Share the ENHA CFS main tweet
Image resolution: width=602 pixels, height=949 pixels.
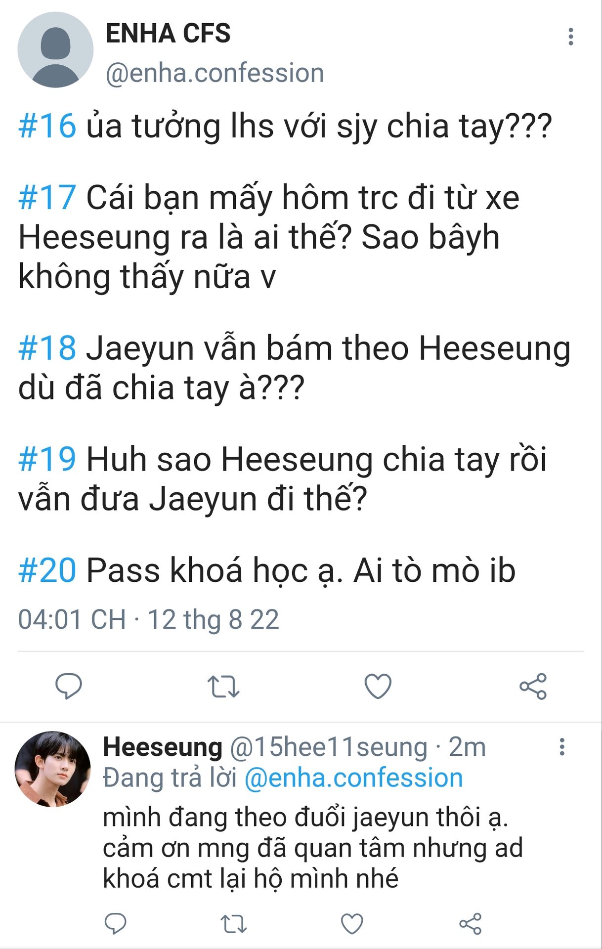[x=533, y=686]
